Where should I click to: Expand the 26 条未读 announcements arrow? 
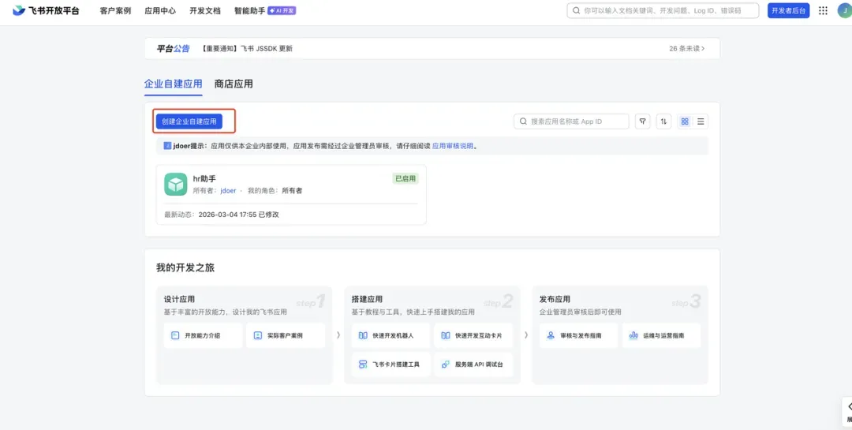[x=687, y=48]
